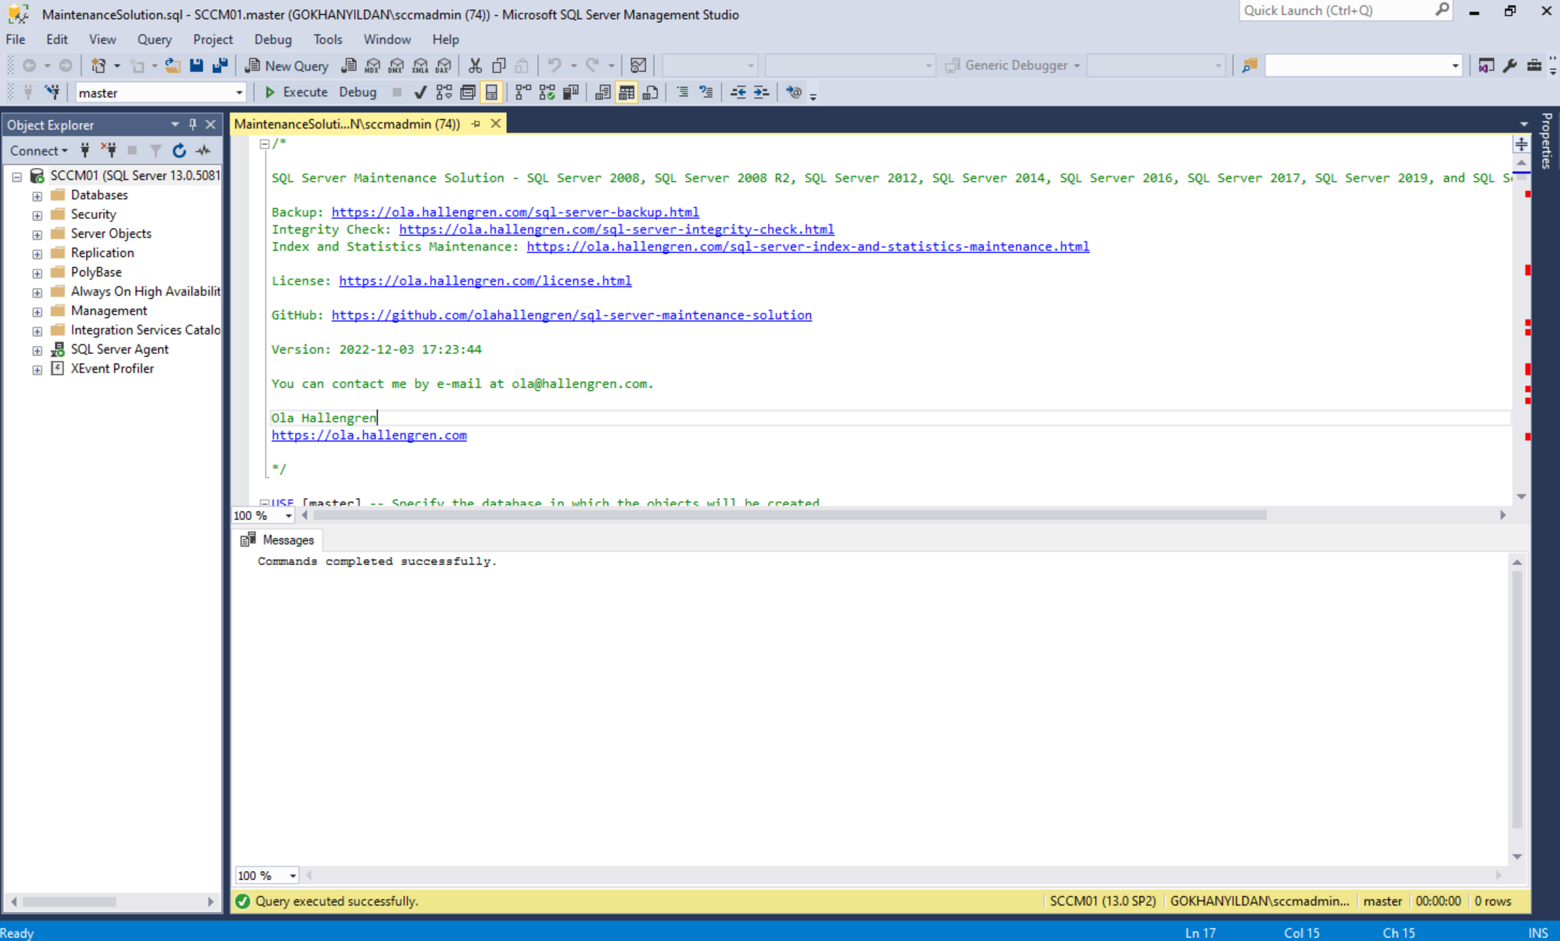Toggle Include Actual Execution Plan
Screen dimensions: 1560x941
pyautogui.click(x=523, y=92)
